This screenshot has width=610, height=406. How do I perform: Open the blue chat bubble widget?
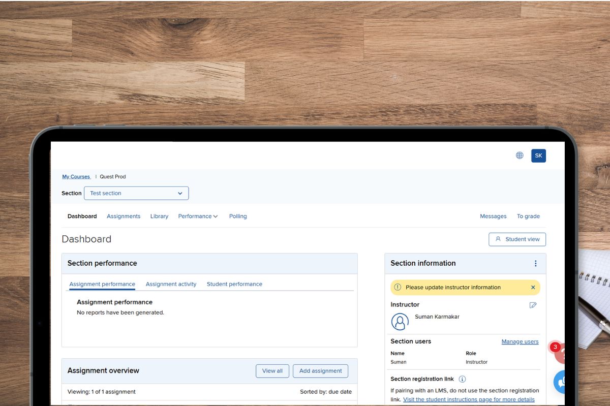[559, 381]
